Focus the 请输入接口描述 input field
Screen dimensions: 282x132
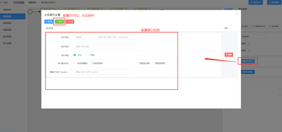[105, 47]
